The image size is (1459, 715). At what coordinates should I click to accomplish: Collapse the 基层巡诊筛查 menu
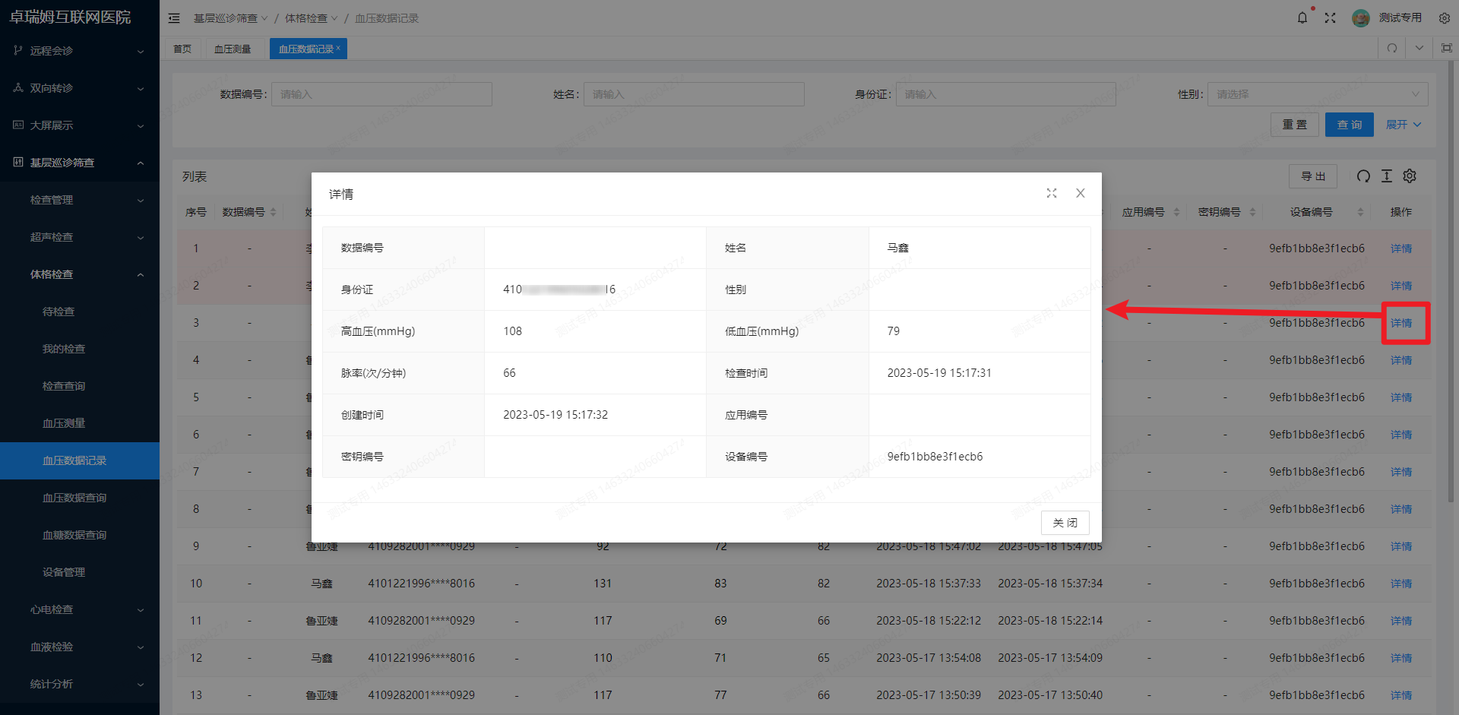click(x=80, y=163)
